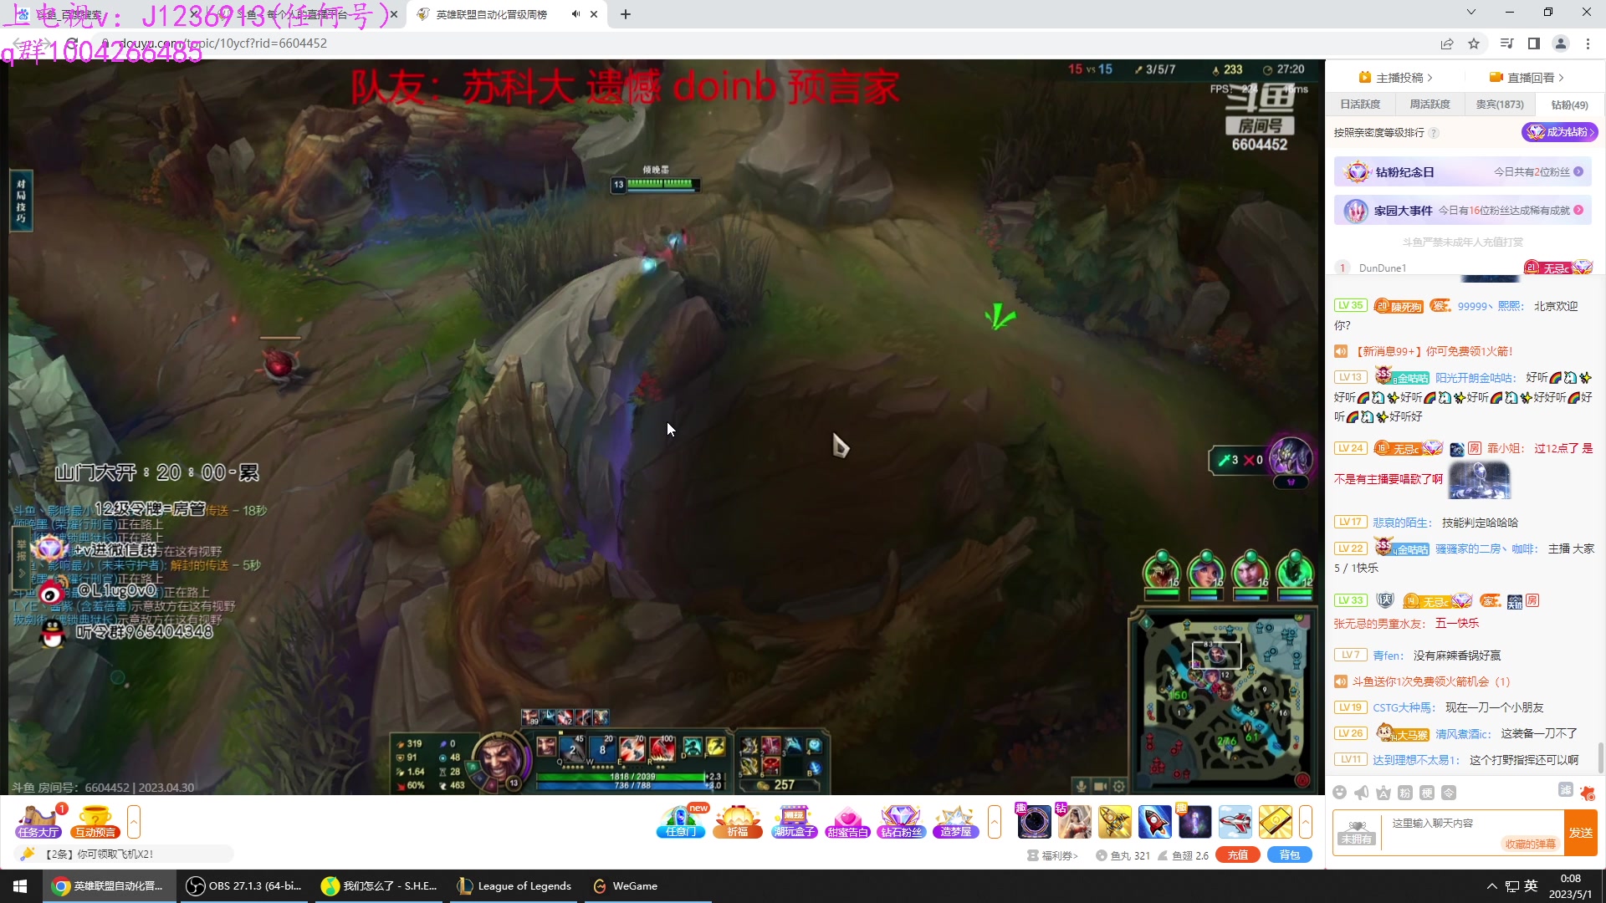Open the 背包 backpack button
The height and width of the screenshot is (903, 1606).
click(x=1290, y=855)
